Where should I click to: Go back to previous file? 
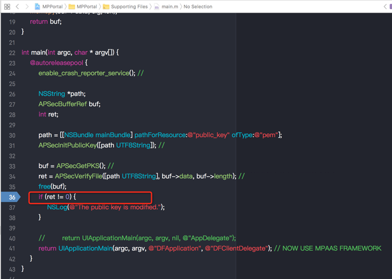[17, 7]
